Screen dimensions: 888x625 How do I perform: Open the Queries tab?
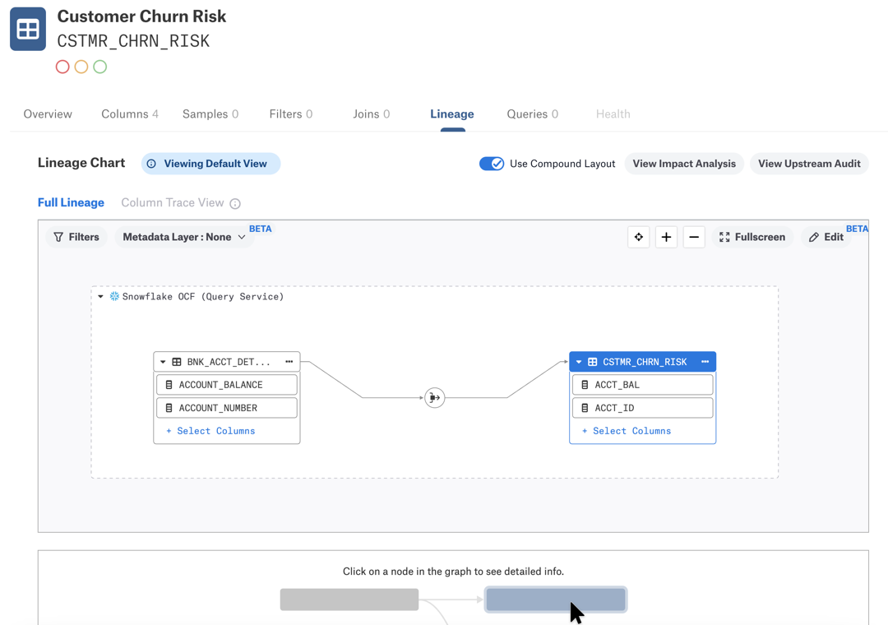(x=532, y=113)
